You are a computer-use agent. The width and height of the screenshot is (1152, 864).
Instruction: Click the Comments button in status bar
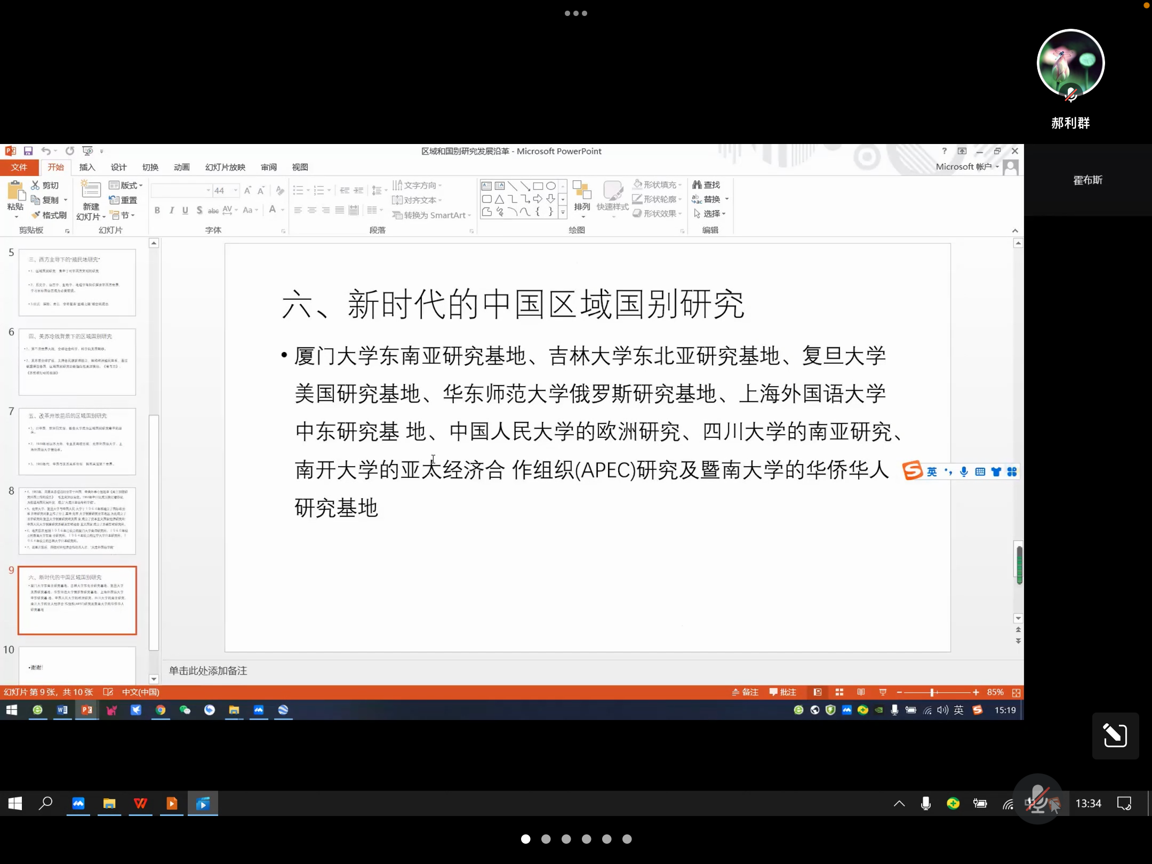782,692
